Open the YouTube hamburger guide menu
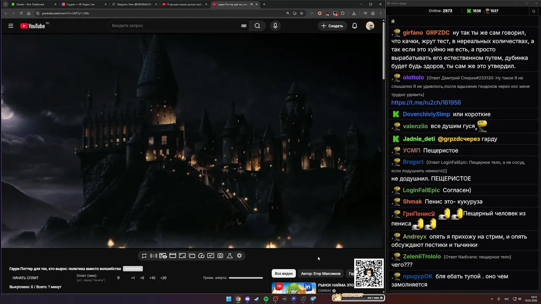 (x=11, y=26)
